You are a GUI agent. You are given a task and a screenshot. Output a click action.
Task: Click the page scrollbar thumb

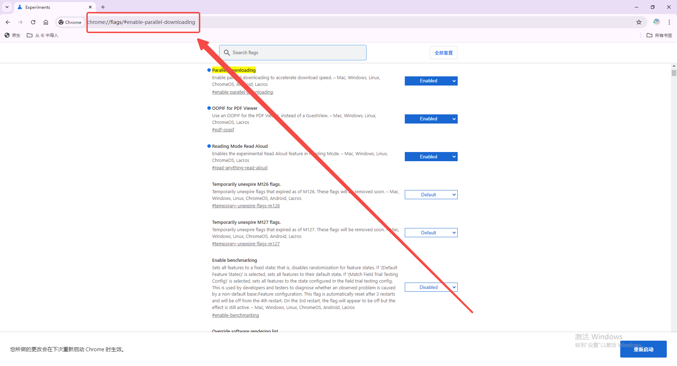[x=674, y=73]
